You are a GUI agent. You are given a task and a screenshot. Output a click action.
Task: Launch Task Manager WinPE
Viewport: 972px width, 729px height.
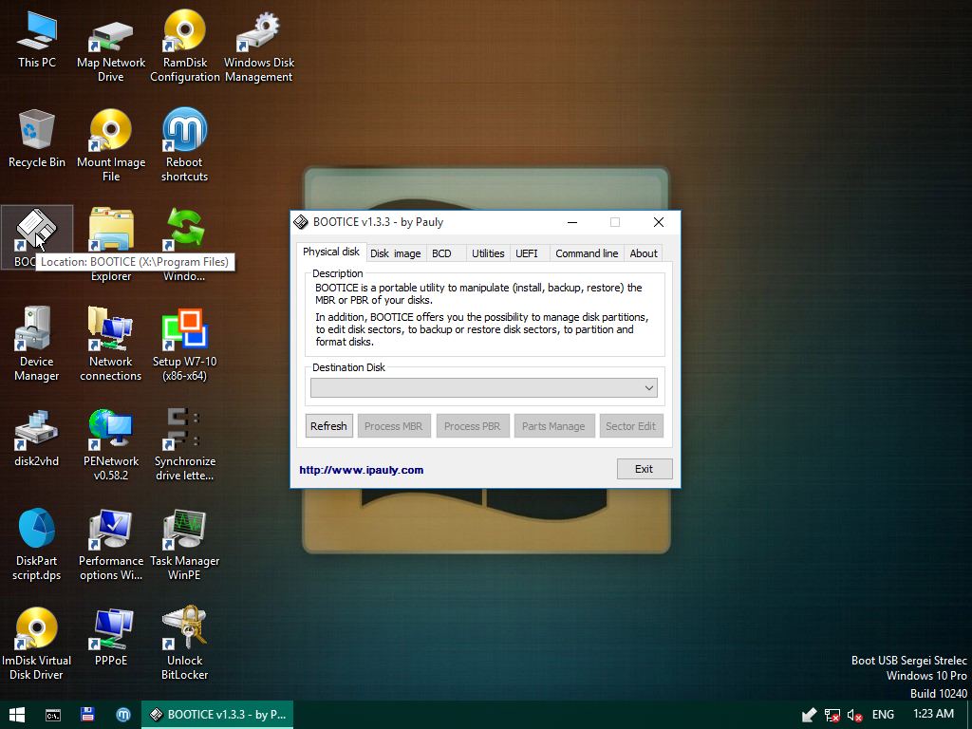[x=185, y=544]
